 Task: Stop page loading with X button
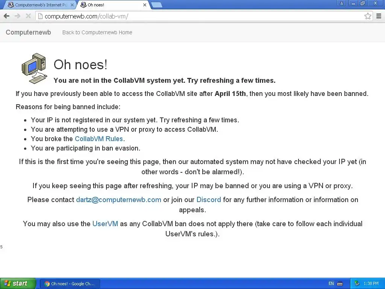(28, 16)
